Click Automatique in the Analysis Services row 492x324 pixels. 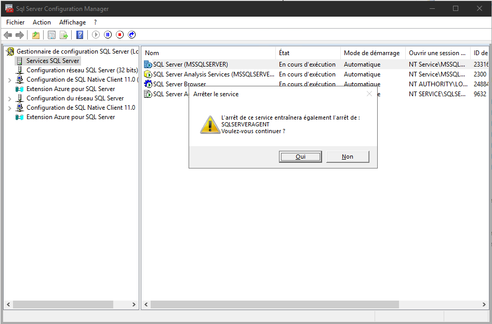tap(362, 74)
